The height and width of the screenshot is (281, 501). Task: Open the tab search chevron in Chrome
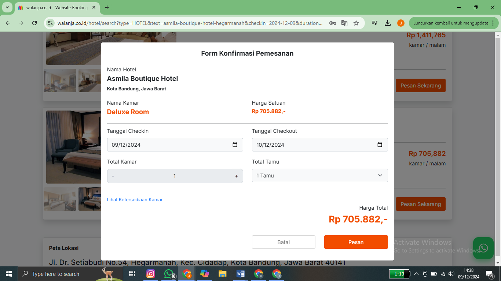coord(7,7)
